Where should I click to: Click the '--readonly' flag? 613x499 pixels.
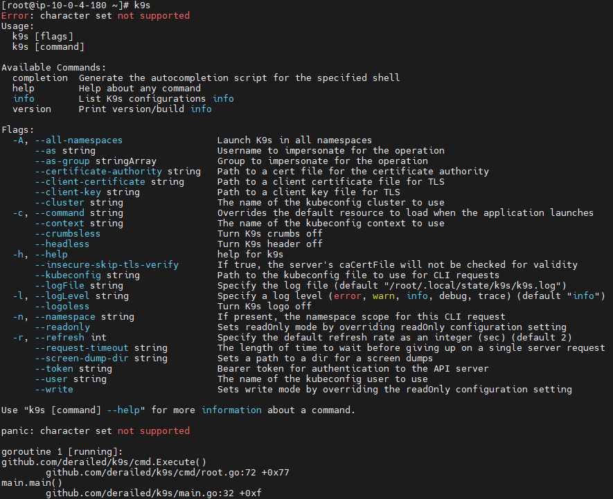point(62,327)
